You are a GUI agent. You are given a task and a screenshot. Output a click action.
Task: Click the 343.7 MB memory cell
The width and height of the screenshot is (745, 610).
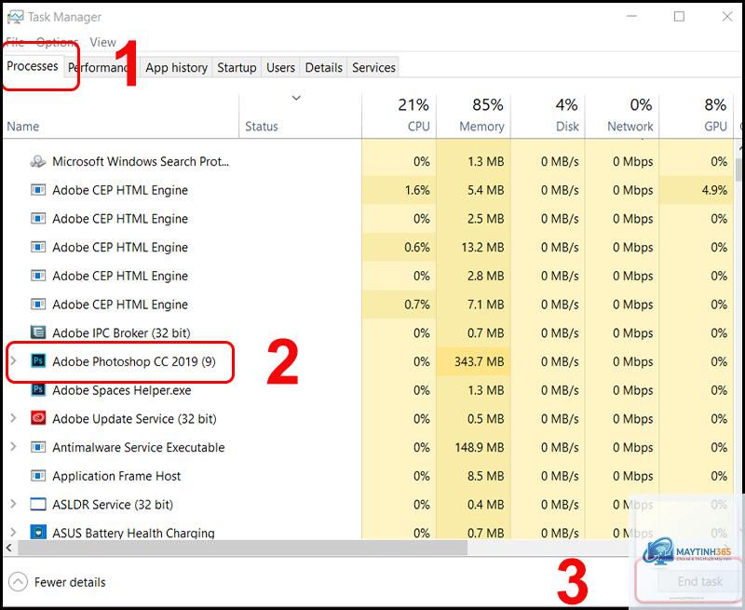[473, 361]
